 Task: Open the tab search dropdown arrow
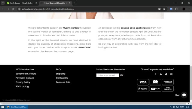(x=3, y=3)
